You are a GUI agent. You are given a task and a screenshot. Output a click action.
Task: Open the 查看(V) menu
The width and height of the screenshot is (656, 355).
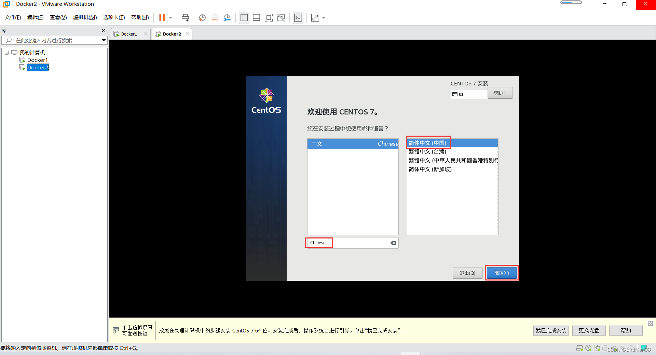click(58, 17)
